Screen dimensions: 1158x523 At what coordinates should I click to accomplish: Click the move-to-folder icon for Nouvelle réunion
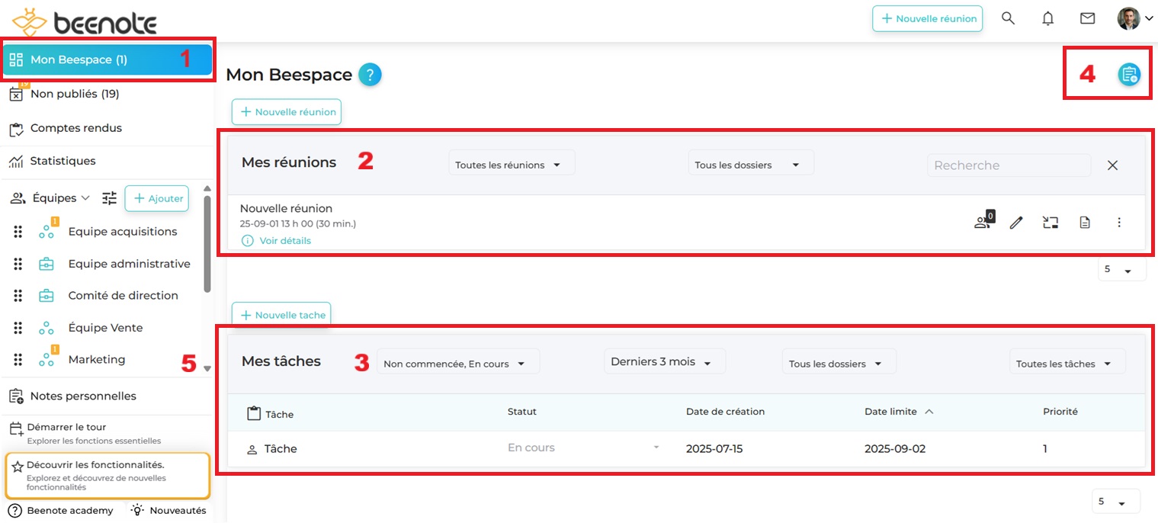pyautogui.click(x=1051, y=223)
